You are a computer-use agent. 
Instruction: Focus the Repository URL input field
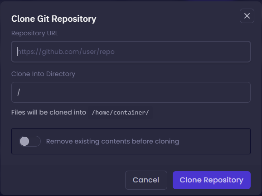tap(131, 52)
